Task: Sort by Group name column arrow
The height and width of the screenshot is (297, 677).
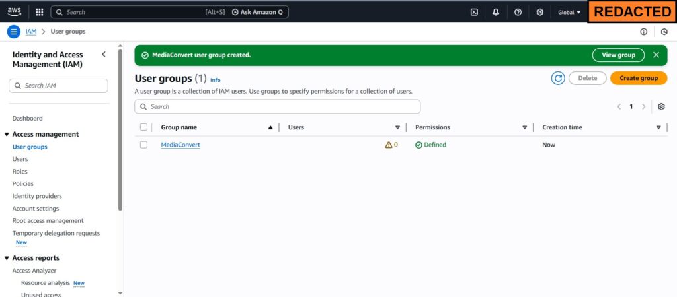Action: click(x=270, y=127)
